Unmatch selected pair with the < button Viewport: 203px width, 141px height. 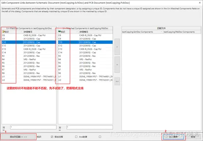pos(117,65)
